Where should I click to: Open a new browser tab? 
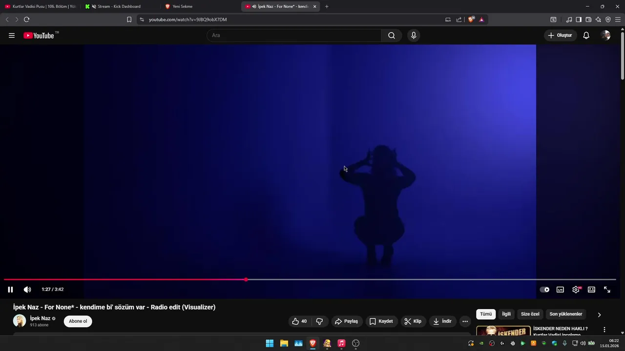coord(327,6)
